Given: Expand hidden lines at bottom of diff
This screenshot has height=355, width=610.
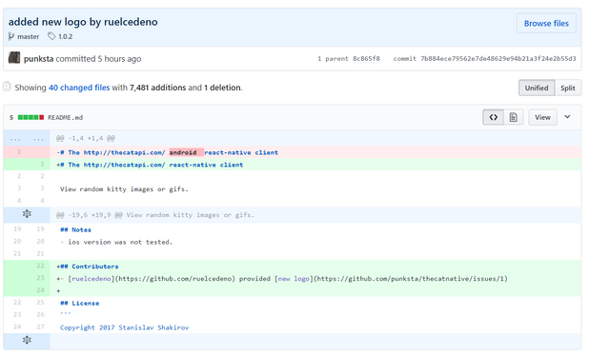Looking at the screenshot, I should [x=27, y=340].
